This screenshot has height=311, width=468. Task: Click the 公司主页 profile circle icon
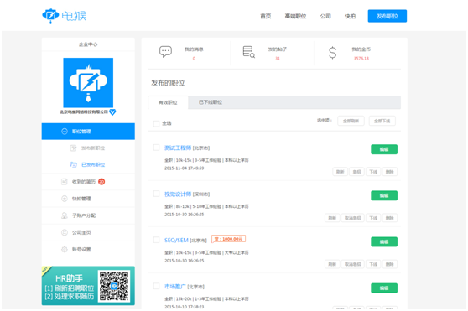65,232
